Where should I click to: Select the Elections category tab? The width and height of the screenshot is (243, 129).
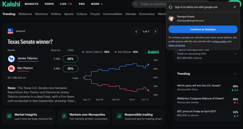[41, 14]
